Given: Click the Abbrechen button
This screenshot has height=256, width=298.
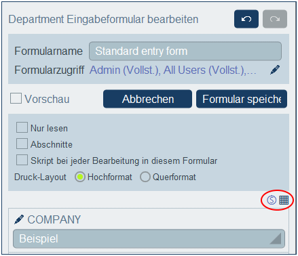Looking at the screenshot, I should [x=147, y=99].
